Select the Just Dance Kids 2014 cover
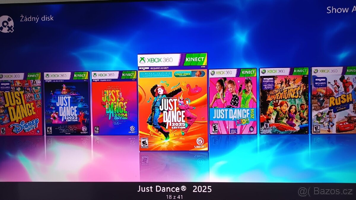The width and height of the screenshot is (356, 200). click(x=233, y=102)
